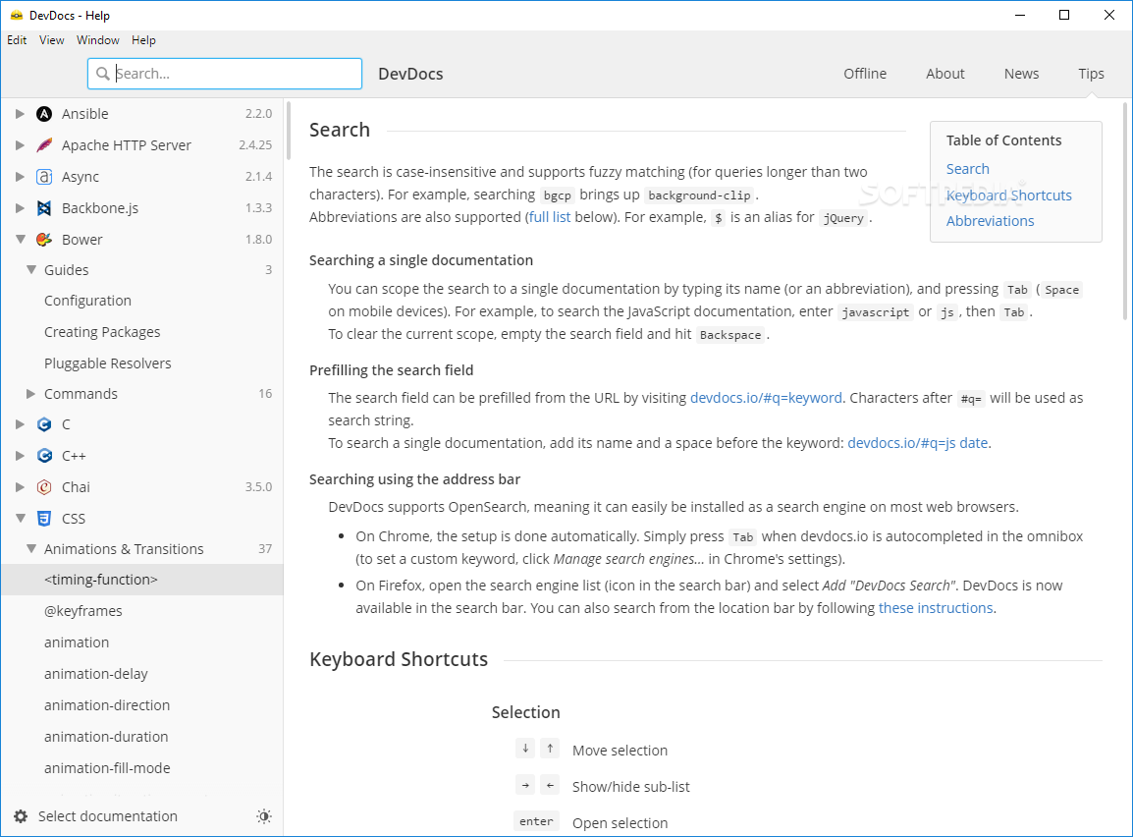The image size is (1133, 837).
Task: Open the View menu
Action: [51, 40]
